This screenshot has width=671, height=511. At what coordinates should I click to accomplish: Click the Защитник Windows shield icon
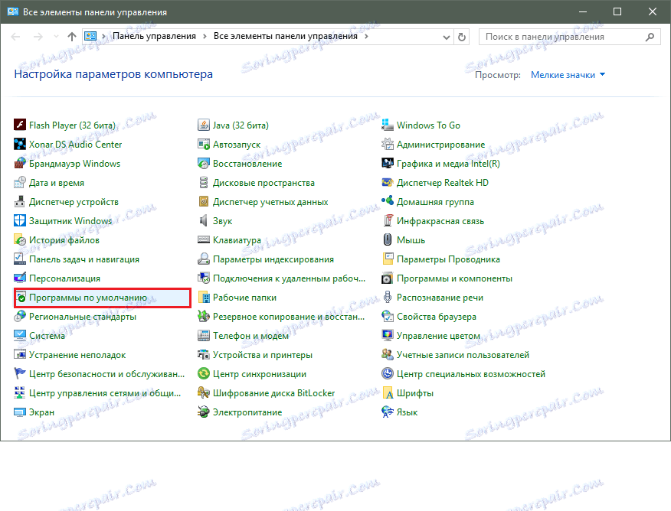(20, 220)
